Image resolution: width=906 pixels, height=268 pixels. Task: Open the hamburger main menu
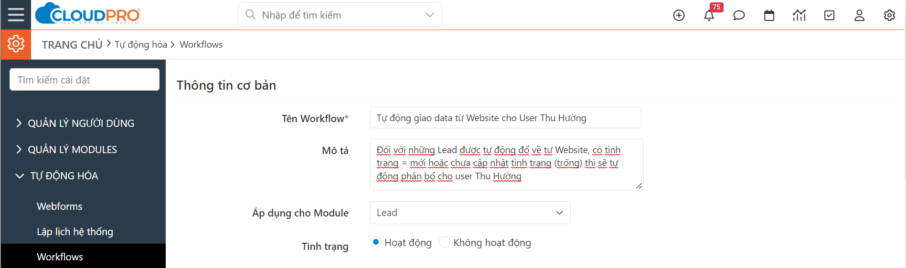tap(16, 15)
